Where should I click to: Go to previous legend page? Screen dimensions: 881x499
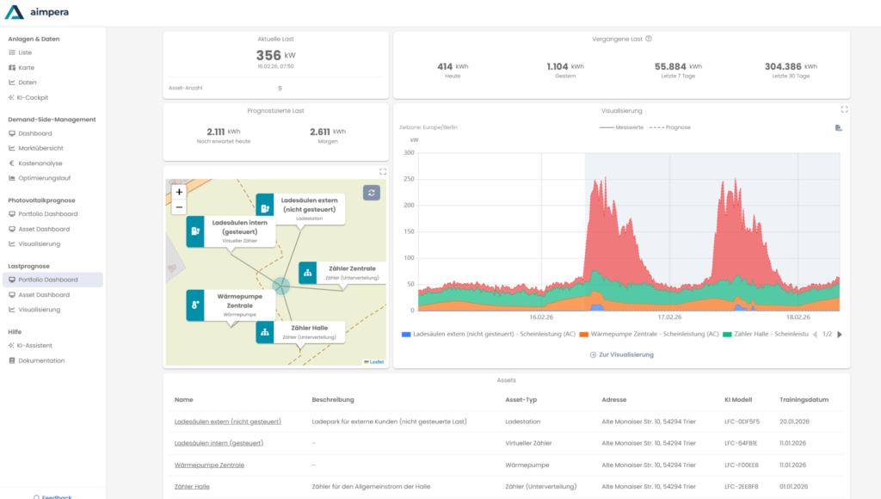tap(816, 334)
